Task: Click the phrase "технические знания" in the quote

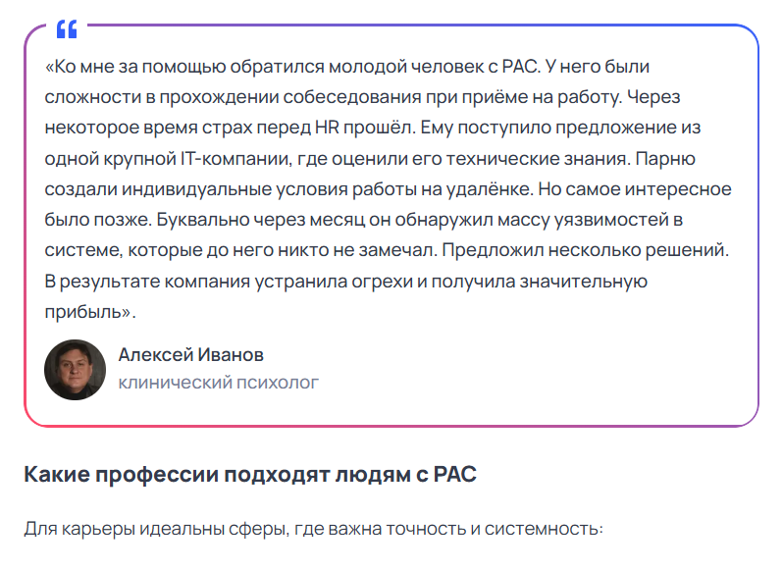Action: pyautogui.click(x=548, y=160)
